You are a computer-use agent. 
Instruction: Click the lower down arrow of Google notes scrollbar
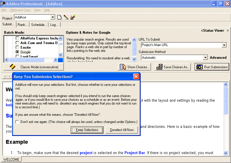pos(134,59)
